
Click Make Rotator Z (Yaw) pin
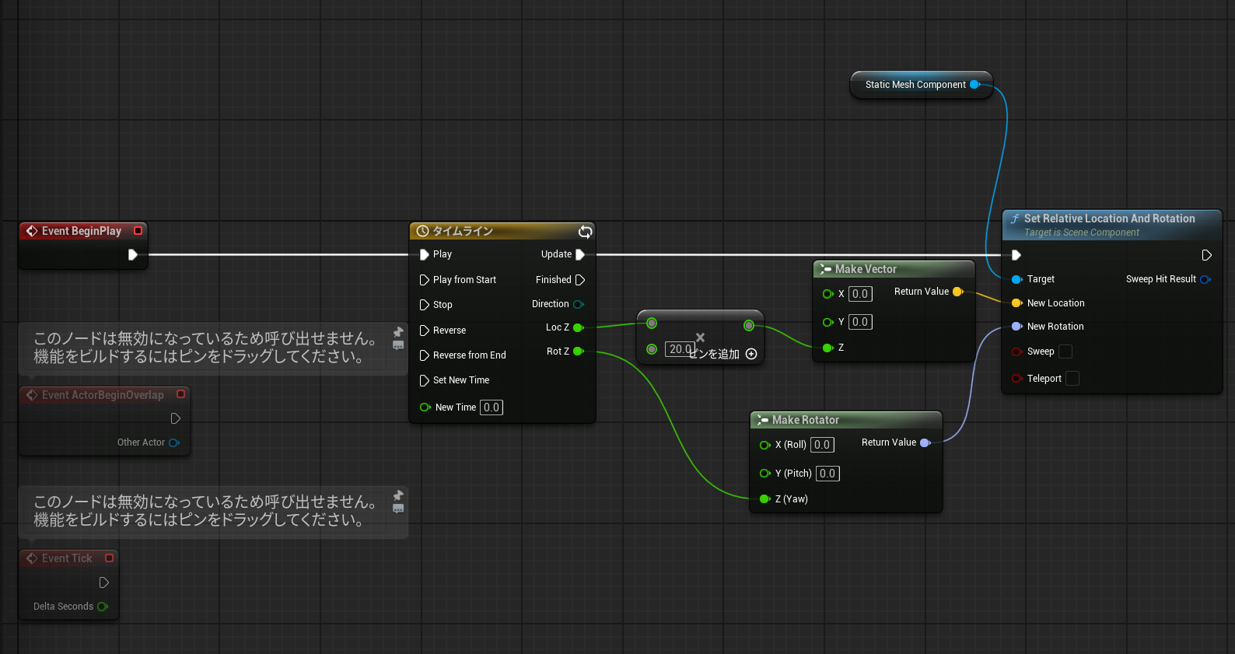click(765, 499)
